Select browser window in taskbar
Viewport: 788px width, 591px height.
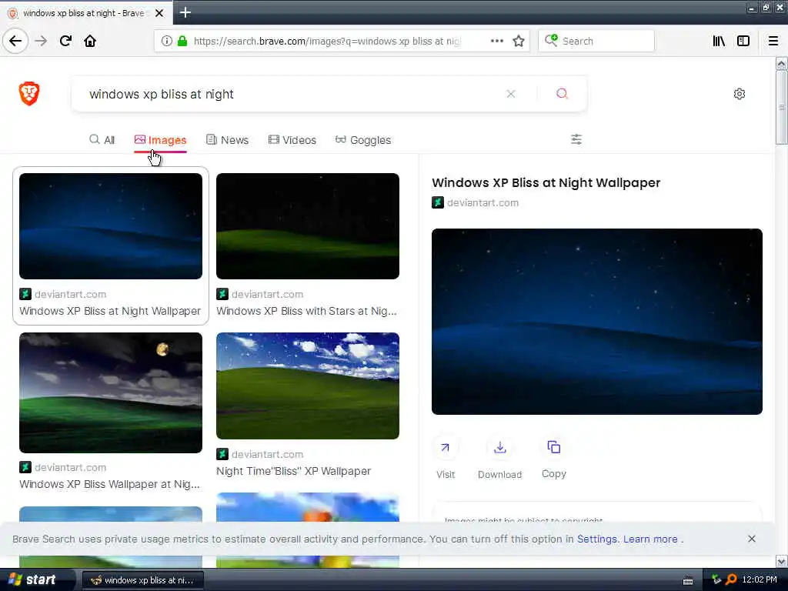click(142, 580)
